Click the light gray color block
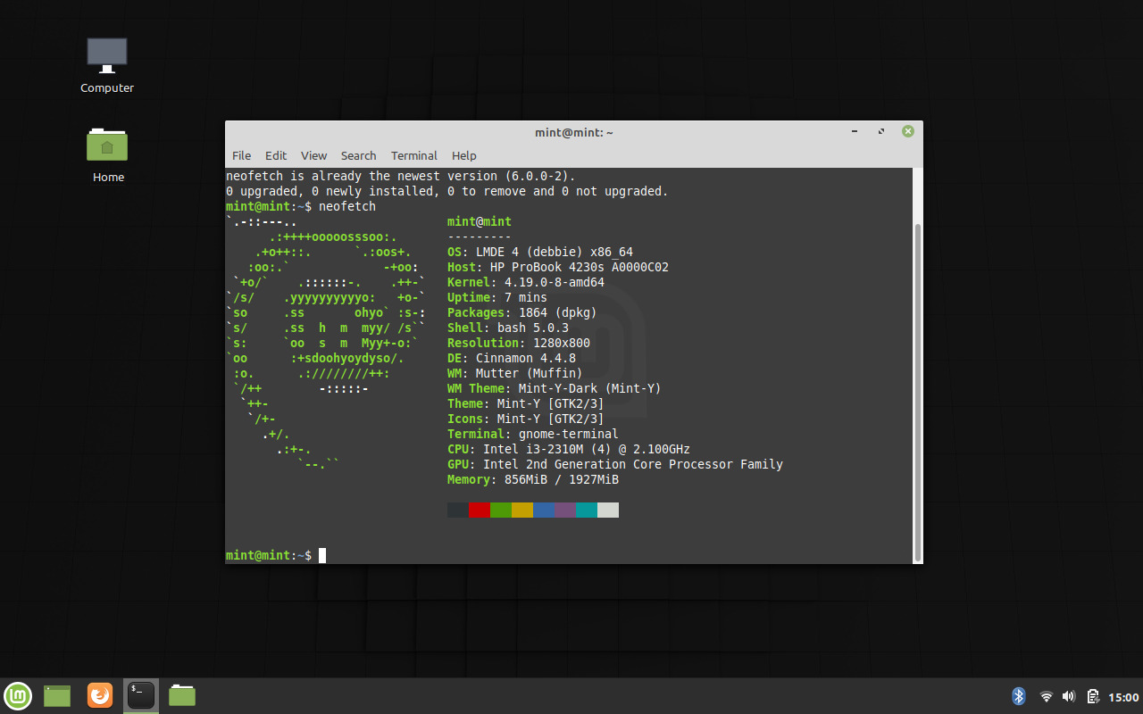The width and height of the screenshot is (1143, 714). pyautogui.click(x=608, y=510)
